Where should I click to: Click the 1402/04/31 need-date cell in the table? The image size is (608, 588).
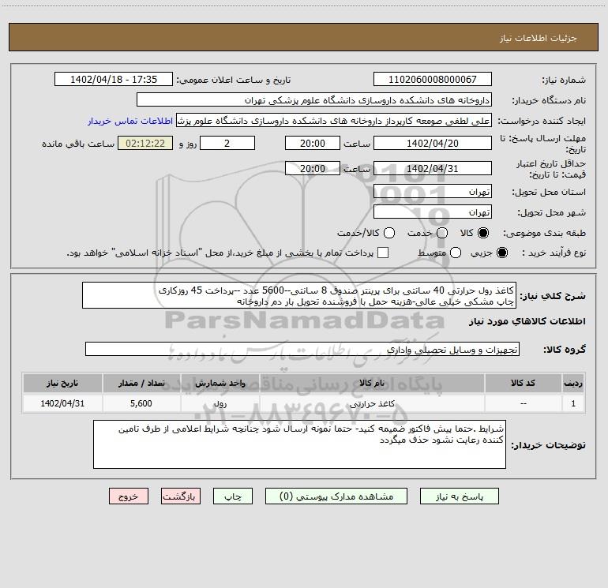pos(62,403)
